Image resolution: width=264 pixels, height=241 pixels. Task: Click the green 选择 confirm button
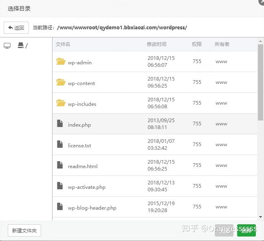[247, 230]
